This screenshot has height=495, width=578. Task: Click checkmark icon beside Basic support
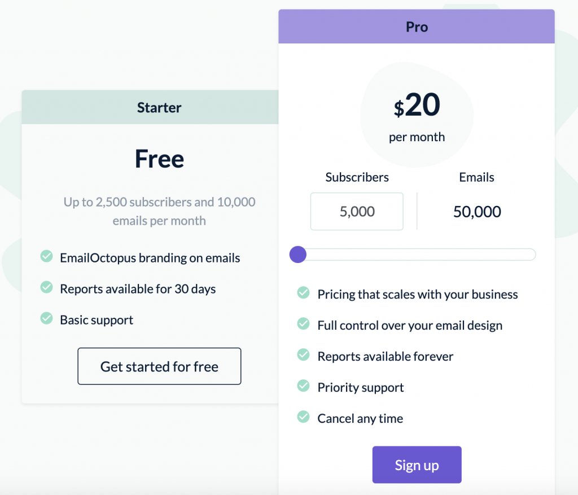[47, 319]
